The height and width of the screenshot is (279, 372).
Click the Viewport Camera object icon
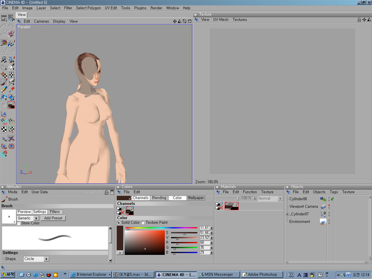323,206
